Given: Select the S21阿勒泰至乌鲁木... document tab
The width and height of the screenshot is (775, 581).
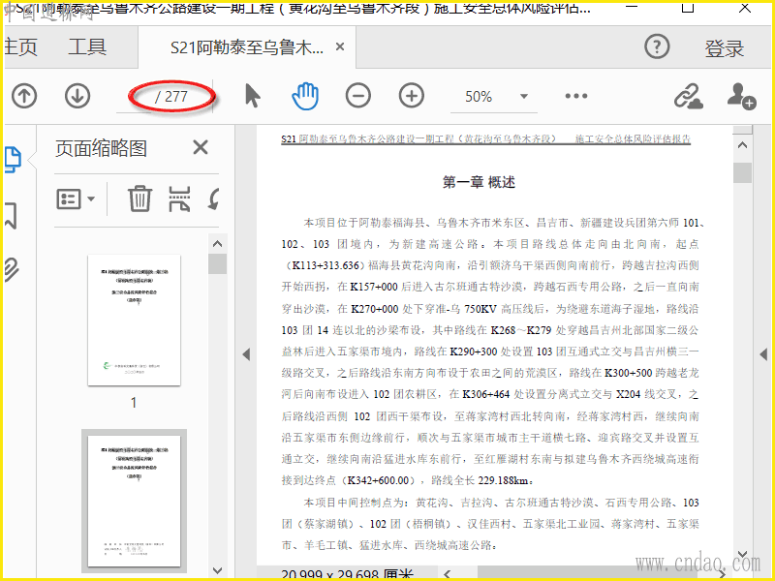Looking at the screenshot, I should [x=247, y=47].
